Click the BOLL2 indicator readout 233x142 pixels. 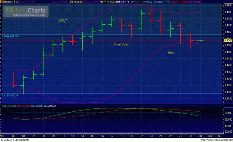coord(60,2)
